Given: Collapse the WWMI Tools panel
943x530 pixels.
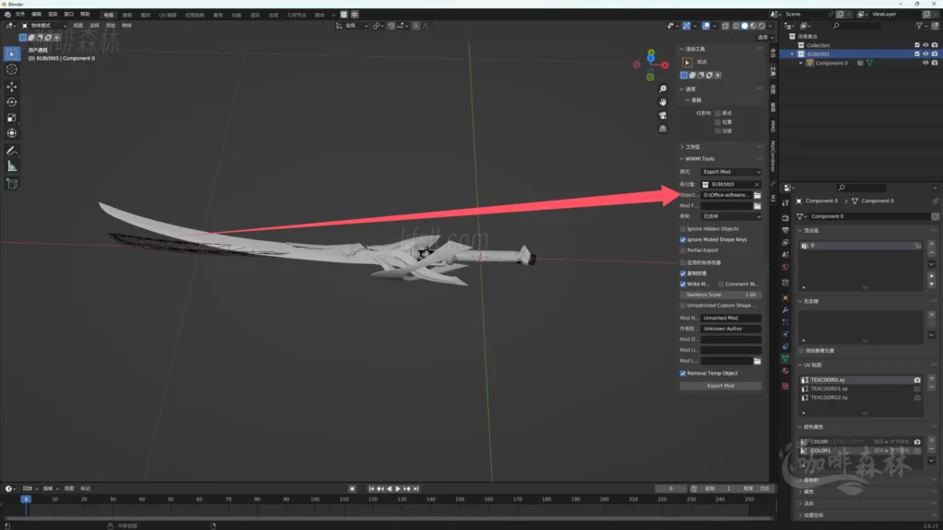Looking at the screenshot, I should point(682,158).
